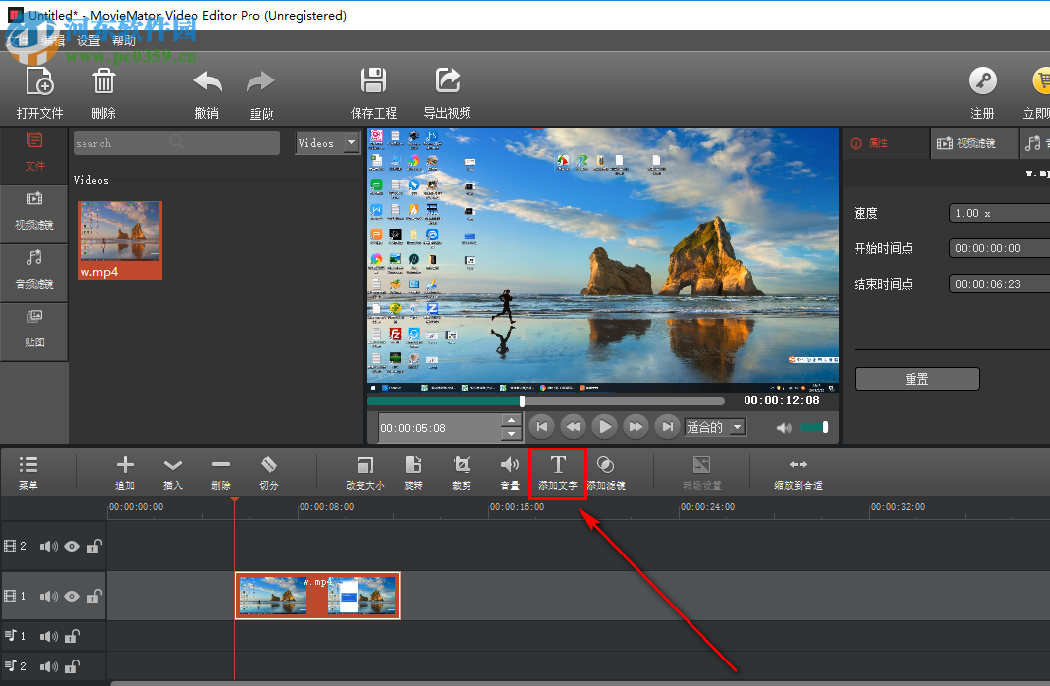1050x686 pixels.
Task: Switch to the Video Filters (视频滤镜) tab
Action: coord(973,143)
